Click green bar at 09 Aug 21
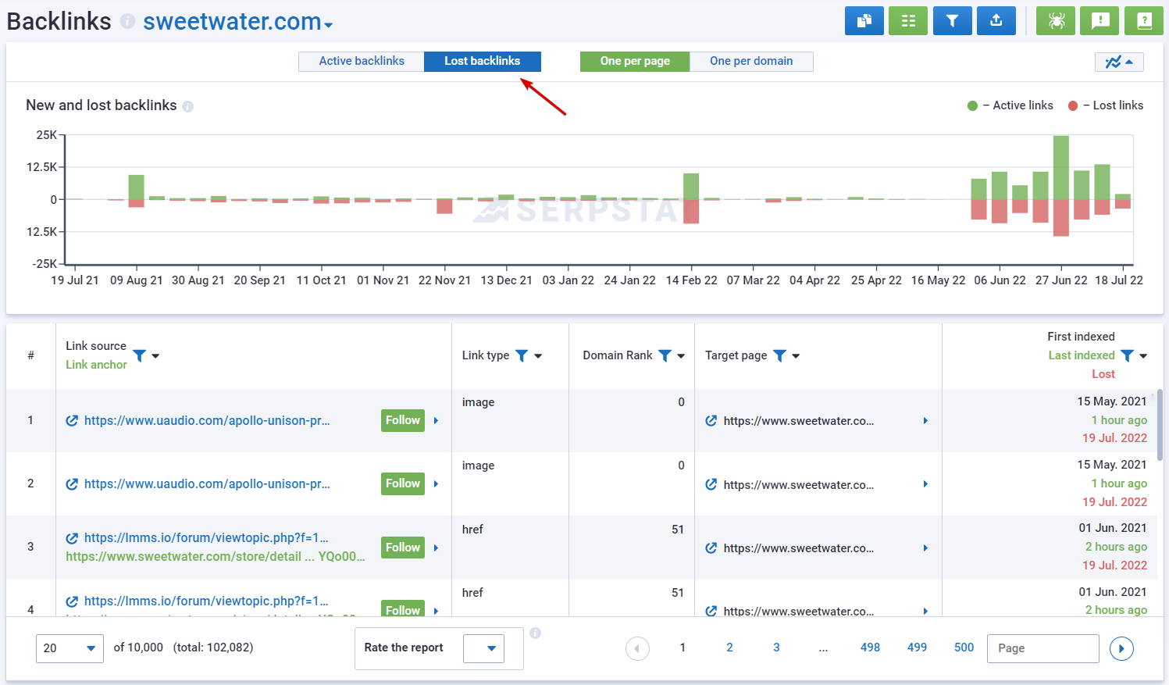 (136, 187)
